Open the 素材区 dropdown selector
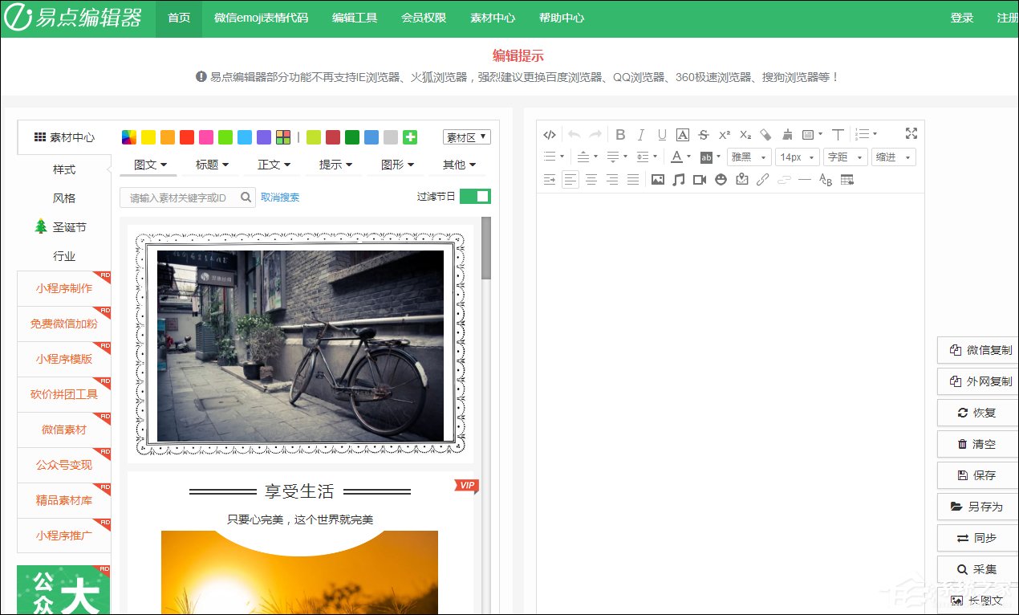Screen dimensions: 1019x615 coord(466,137)
